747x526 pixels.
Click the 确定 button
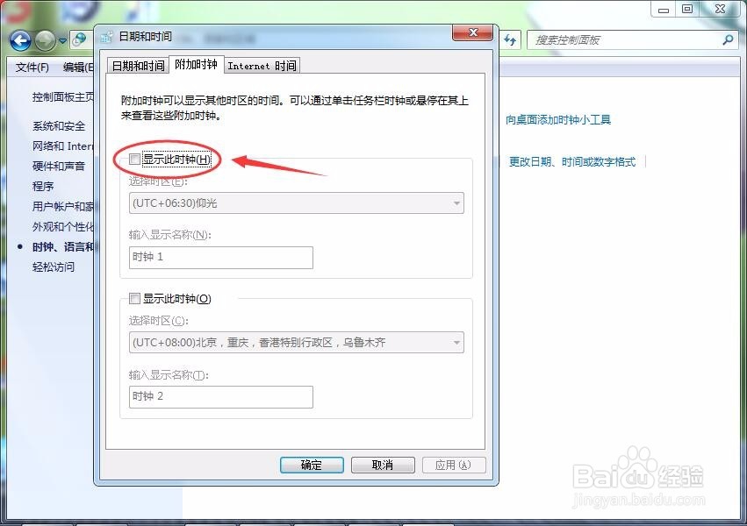tap(312, 465)
